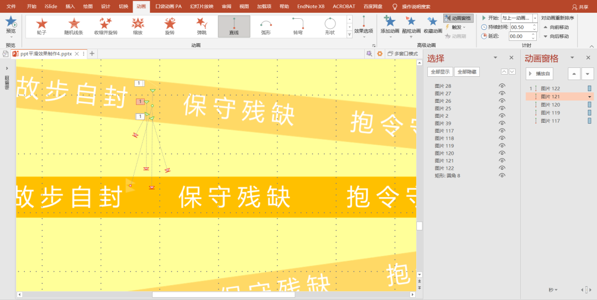This screenshot has width=597, height=300.
Task: Select the 旋转 (Spin) animation effect
Action: [170, 27]
